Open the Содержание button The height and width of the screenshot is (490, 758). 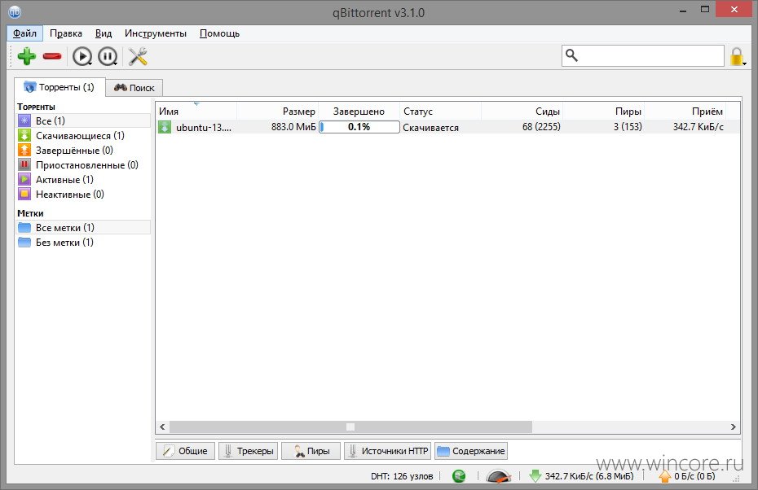pyautogui.click(x=471, y=451)
